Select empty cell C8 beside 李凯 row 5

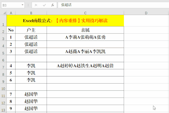coord(85,73)
